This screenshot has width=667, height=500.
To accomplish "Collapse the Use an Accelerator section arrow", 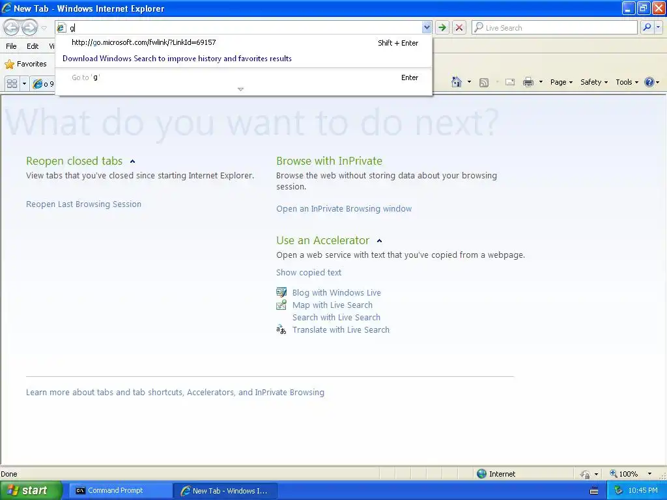I will tap(380, 241).
